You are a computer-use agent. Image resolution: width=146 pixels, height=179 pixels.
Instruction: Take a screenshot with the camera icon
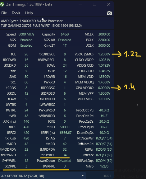tap(109, 13)
